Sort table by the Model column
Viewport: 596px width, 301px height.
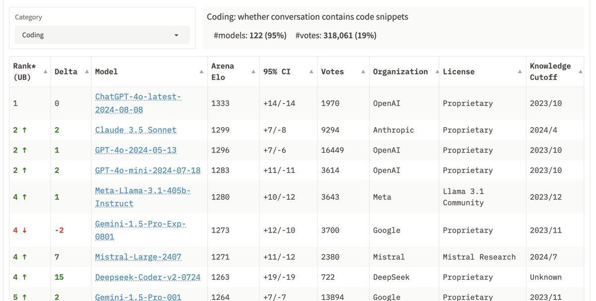click(x=149, y=72)
